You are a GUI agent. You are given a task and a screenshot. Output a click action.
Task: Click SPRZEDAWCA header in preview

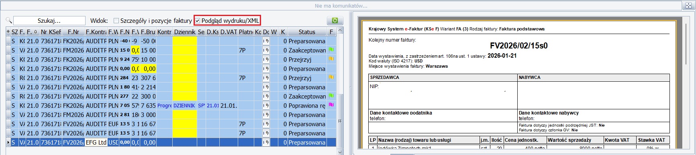384,77
